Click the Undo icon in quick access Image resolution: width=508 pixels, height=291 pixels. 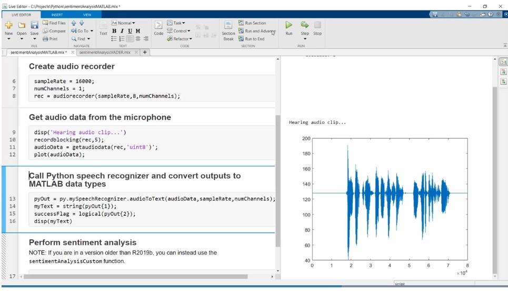click(x=467, y=14)
